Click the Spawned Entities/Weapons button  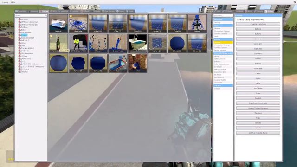(x=258, y=108)
